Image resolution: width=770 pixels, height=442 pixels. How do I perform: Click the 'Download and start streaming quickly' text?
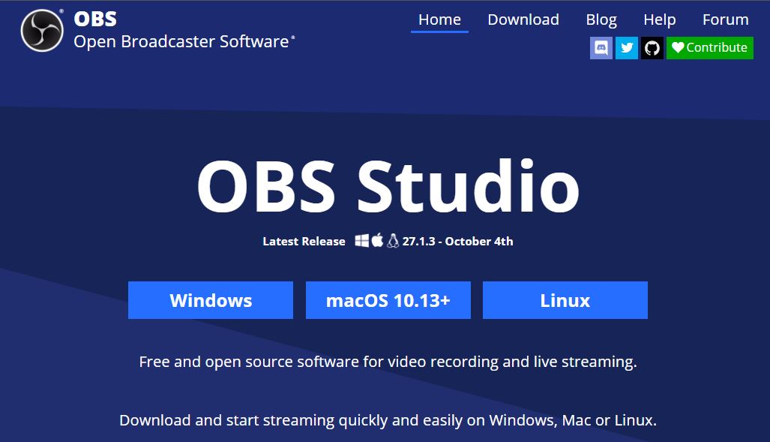388,420
